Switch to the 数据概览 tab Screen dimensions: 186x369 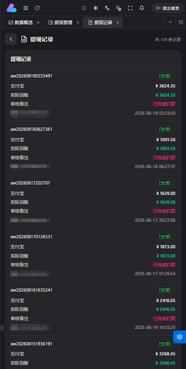pos(21,22)
